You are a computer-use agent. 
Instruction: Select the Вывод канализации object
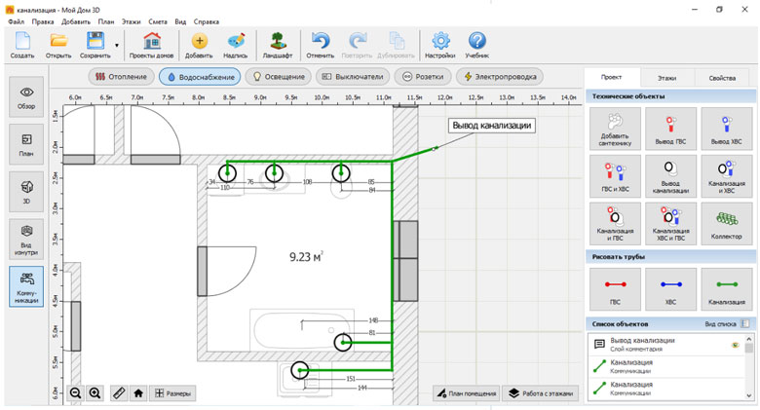[670, 175]
